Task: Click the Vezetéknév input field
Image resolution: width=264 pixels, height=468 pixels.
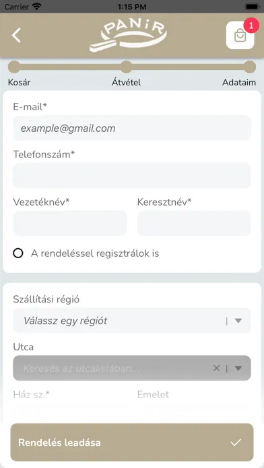Action: coord(69,223)
